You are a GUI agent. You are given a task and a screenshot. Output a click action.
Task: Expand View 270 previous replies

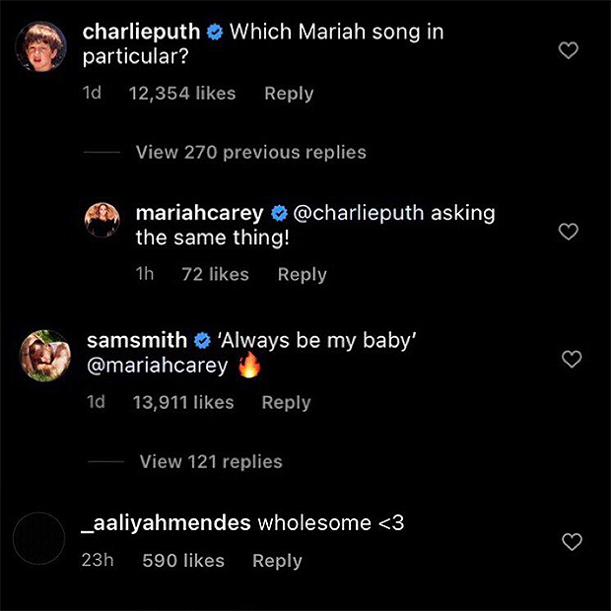250,153
